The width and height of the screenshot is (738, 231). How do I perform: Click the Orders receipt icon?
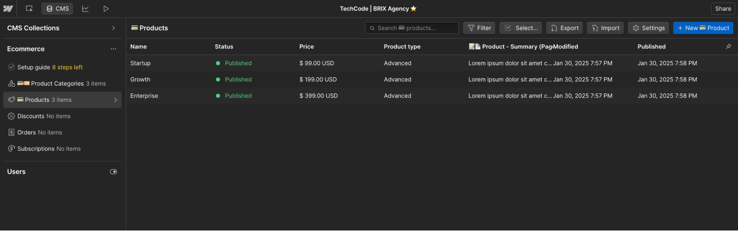coord(12,132)
